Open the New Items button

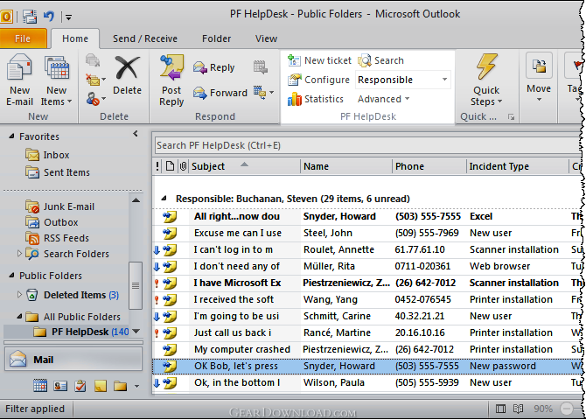pyautogui.click(x=57, y=80)
